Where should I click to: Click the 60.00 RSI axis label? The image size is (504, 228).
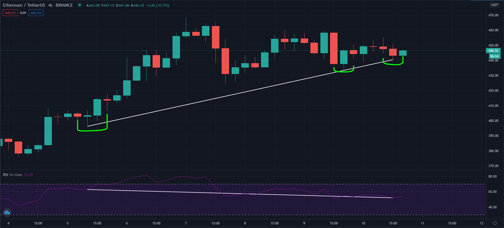[492, 191]
